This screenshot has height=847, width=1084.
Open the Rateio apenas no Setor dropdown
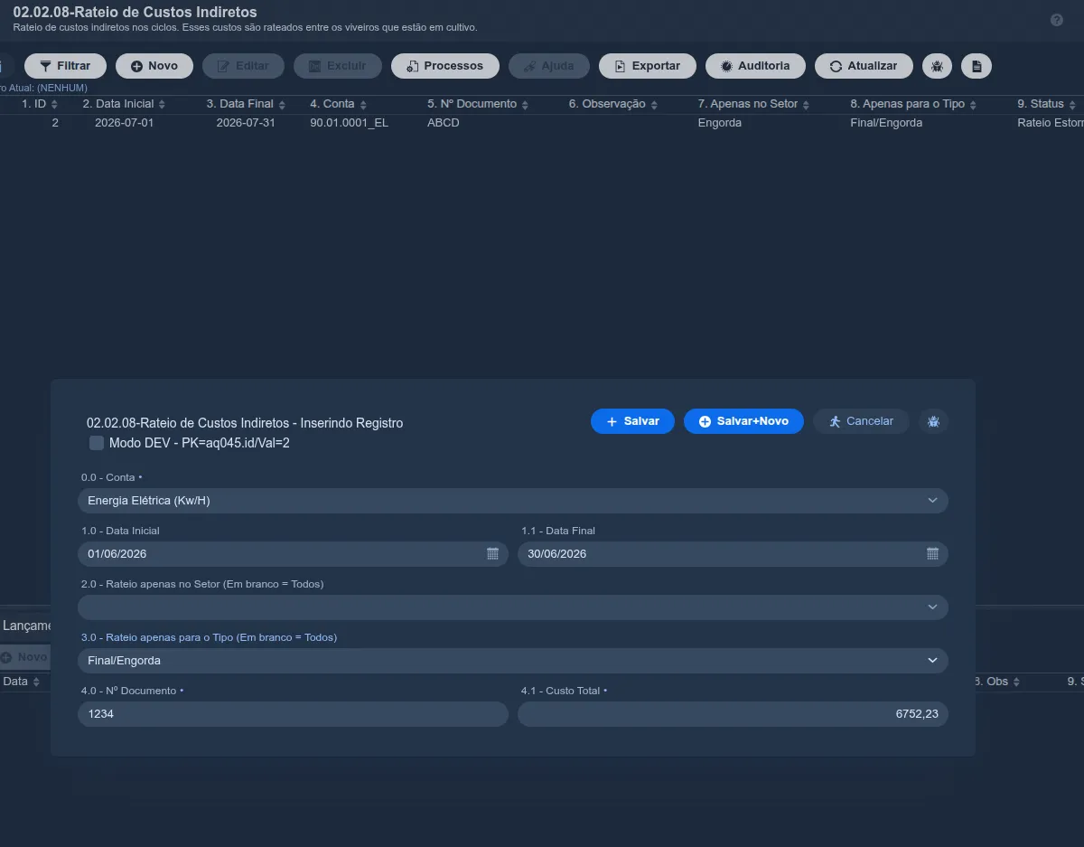[513, 607]
